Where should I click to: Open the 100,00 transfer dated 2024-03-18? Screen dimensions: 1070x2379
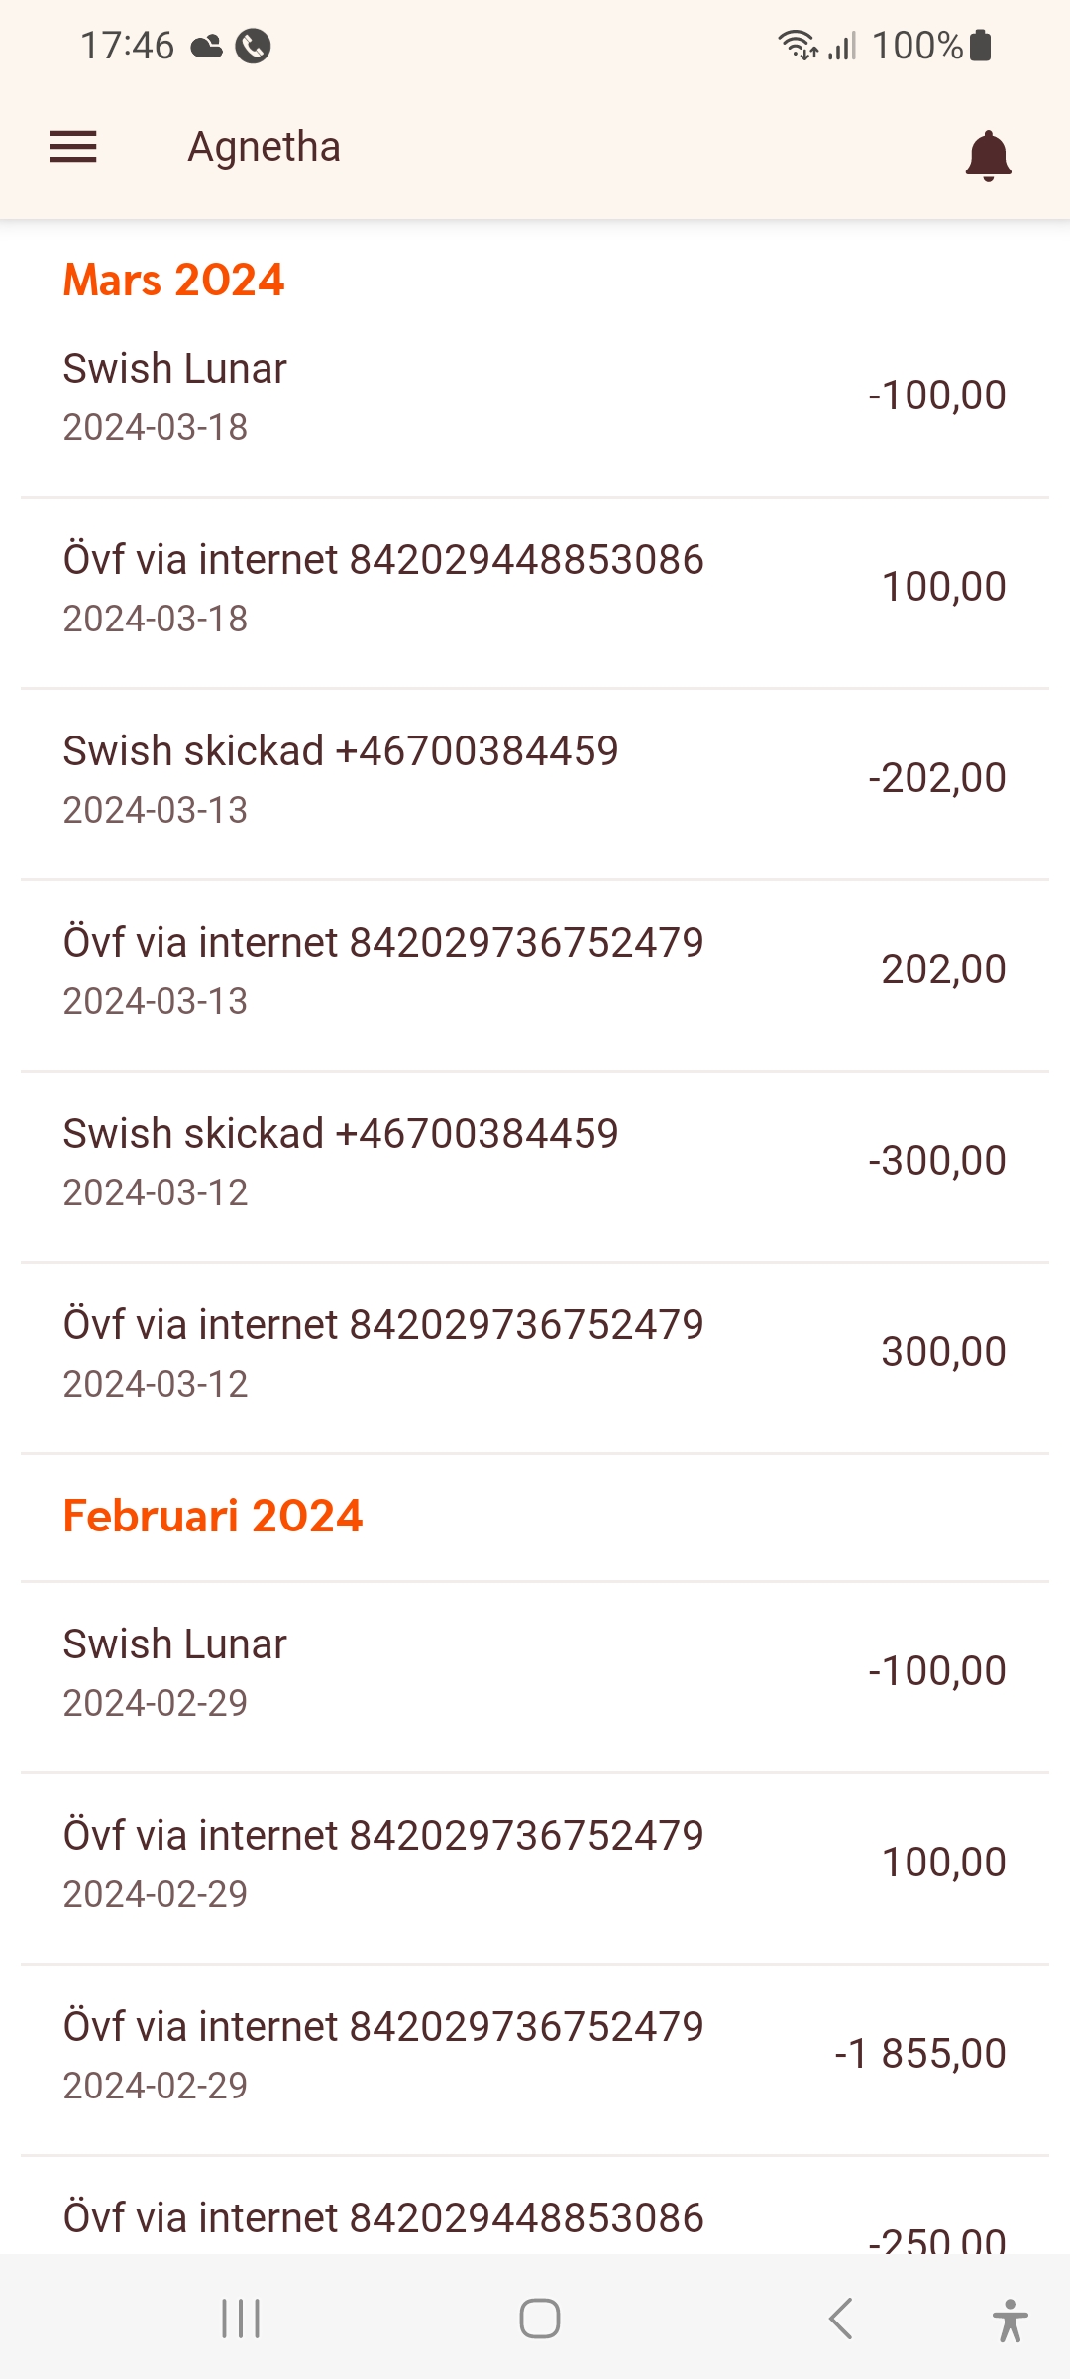(535, 588)
